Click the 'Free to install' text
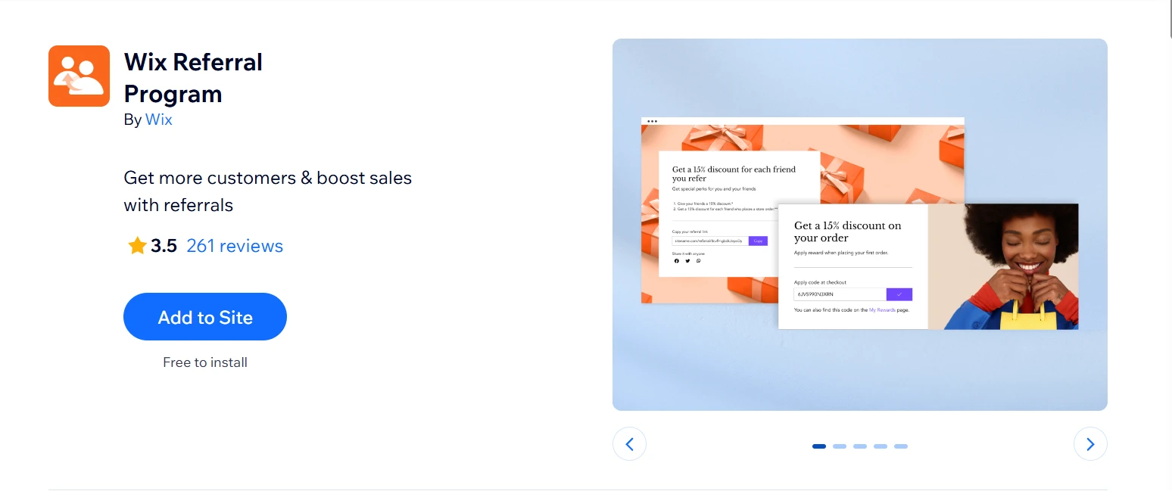Viewport: 1172px width, 491px height. coord(205,362)
